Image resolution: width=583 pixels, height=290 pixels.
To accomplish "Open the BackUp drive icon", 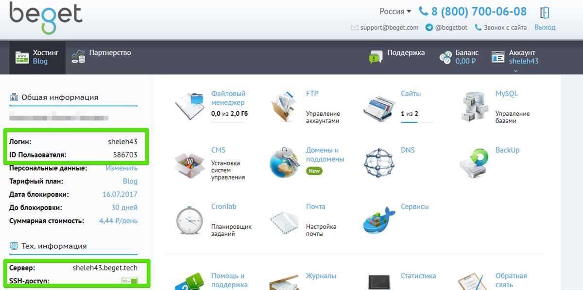I will [x=474, y=163].
